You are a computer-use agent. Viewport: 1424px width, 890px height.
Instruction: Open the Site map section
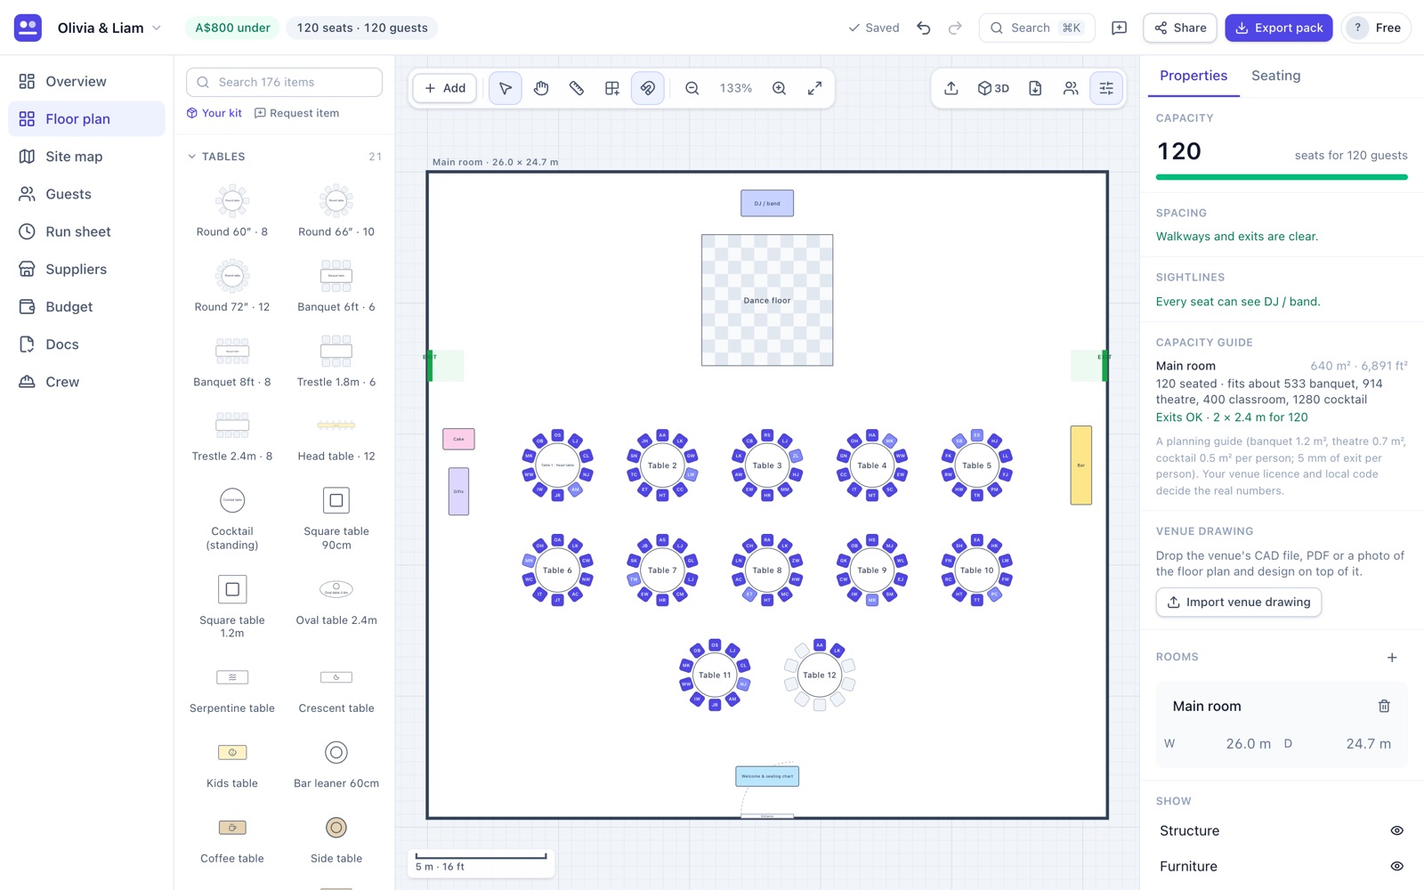[86, 157]
